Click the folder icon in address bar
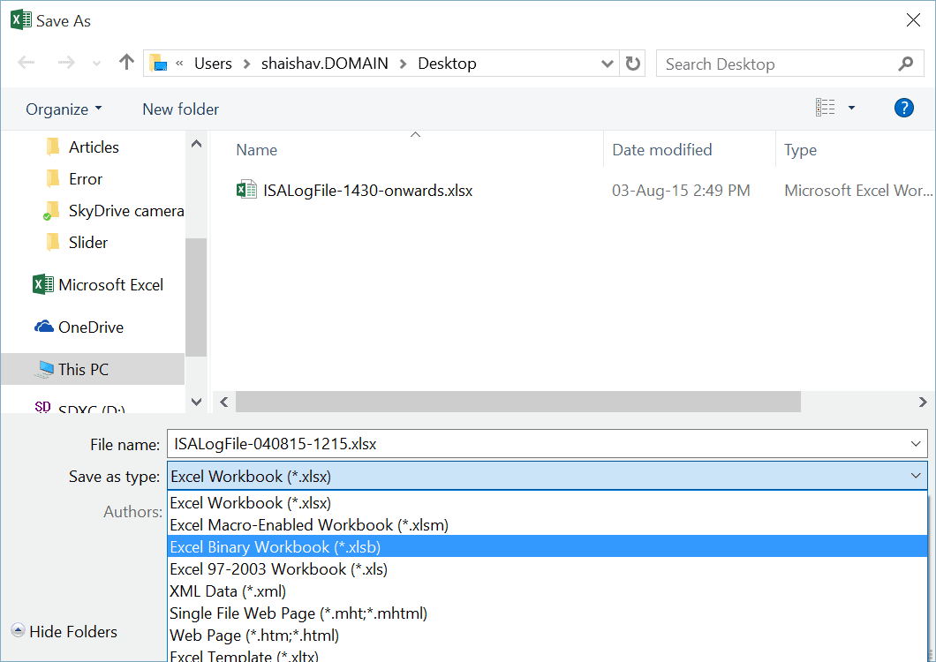The height and width of the screenshot is (662, 936). click(158, 64)
